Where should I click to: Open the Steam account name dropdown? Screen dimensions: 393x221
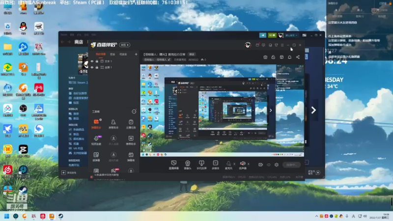click(x=291, y=35)
